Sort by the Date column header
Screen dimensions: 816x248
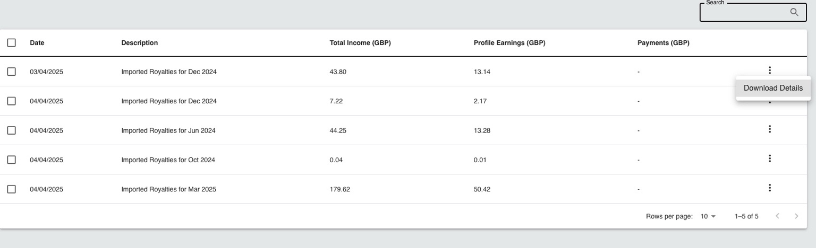click(37, 43)
